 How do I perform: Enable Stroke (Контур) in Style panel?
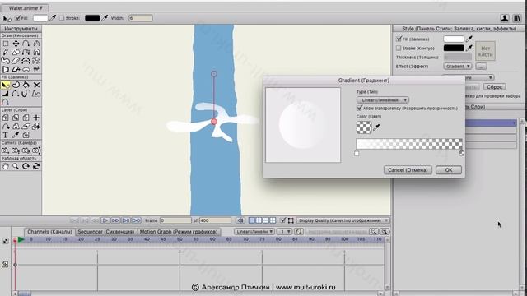point(399,48)
